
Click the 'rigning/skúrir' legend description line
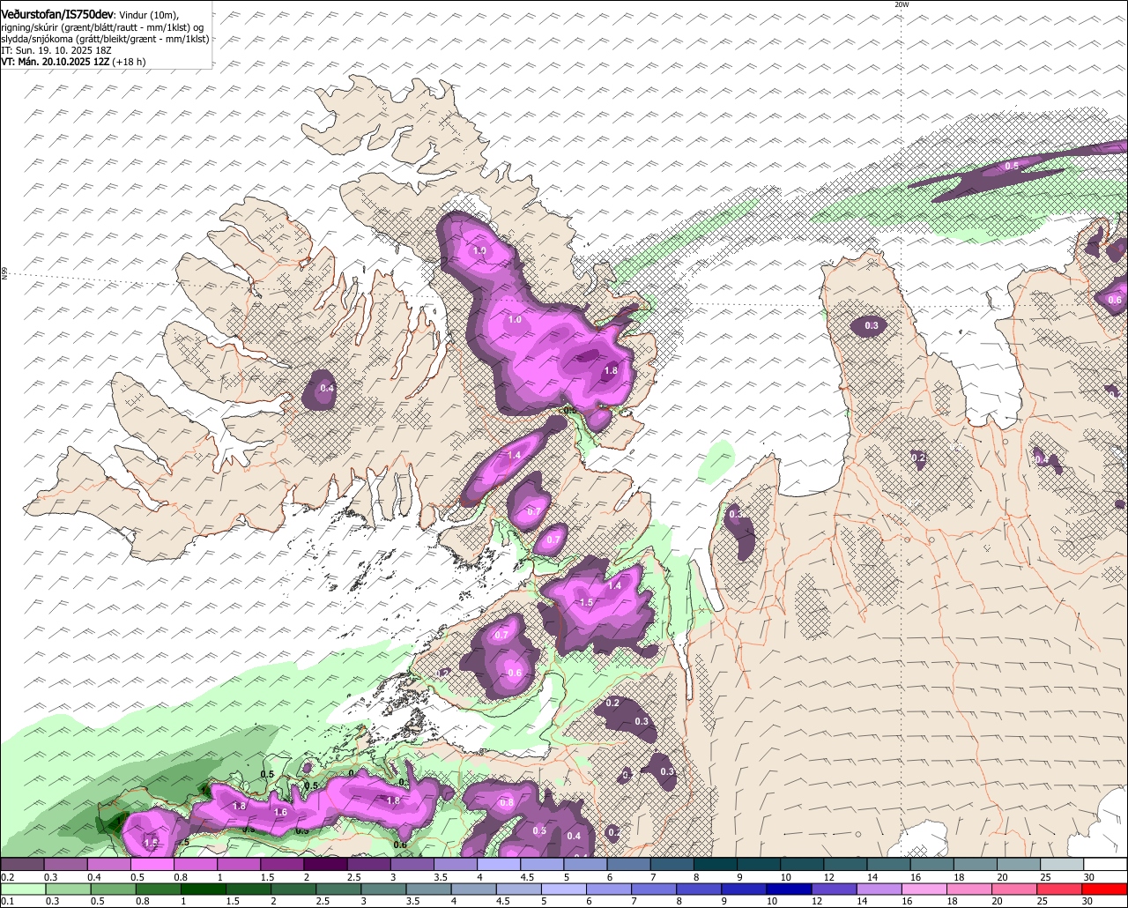pyautogui.click(x=102, y=27)
